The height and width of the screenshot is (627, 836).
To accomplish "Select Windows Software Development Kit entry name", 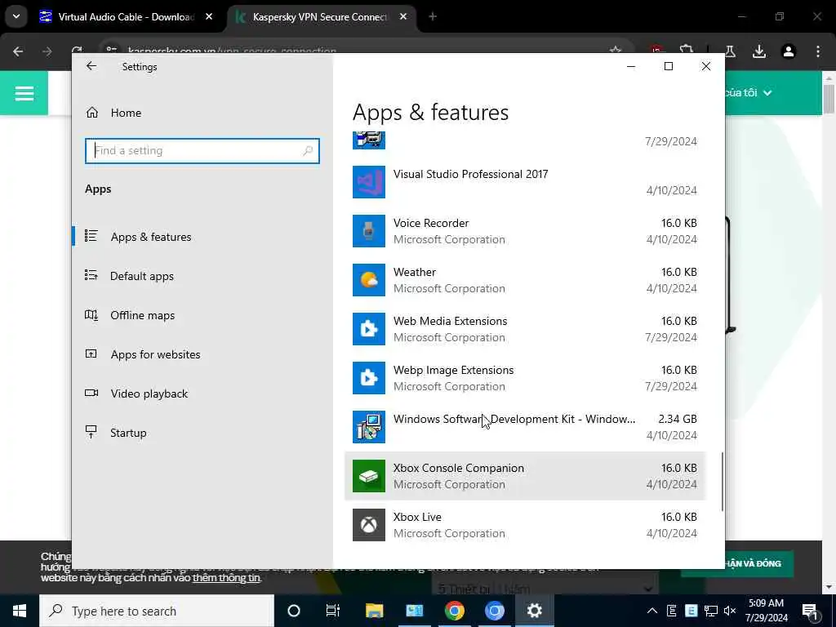I will [514, 419].
